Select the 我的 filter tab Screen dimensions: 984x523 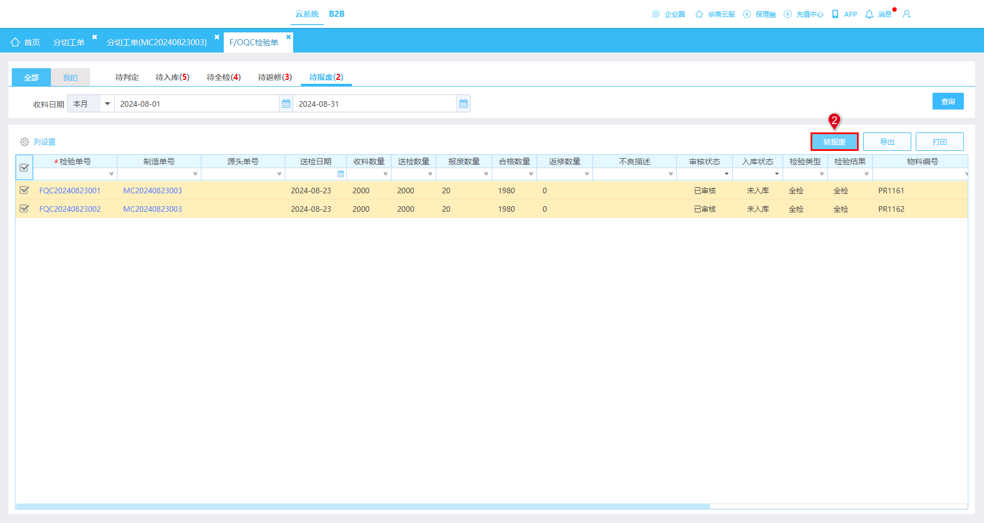[70, 78]
